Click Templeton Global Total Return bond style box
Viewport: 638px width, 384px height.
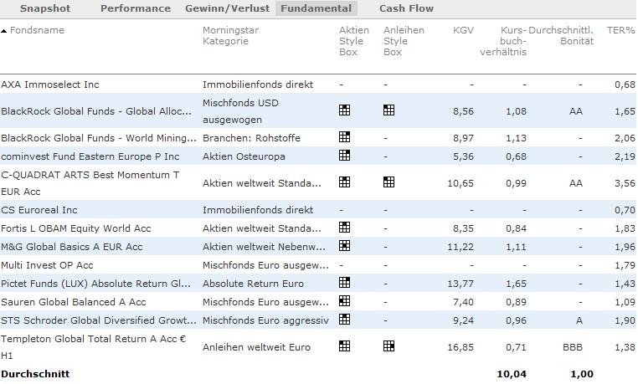point(388,346)
